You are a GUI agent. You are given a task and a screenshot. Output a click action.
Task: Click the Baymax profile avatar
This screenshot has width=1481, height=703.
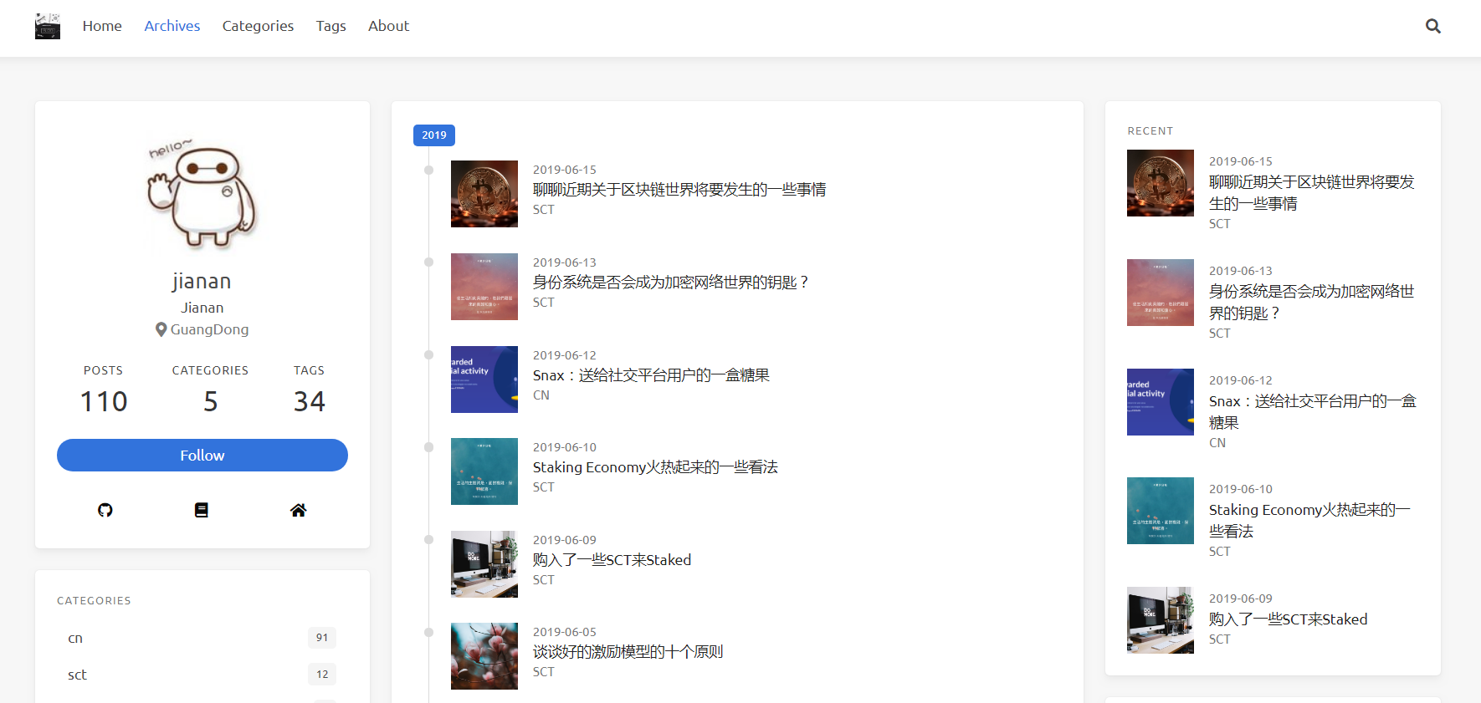(202, 195)
